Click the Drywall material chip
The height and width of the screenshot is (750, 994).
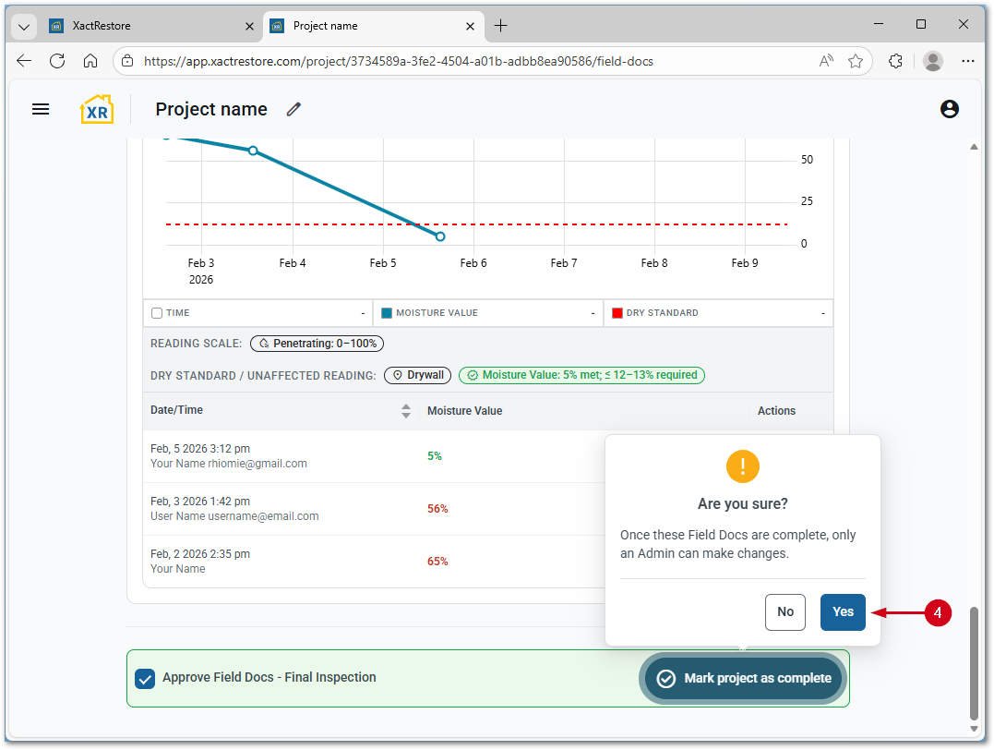pyautogui.click(x=418, y=376)
